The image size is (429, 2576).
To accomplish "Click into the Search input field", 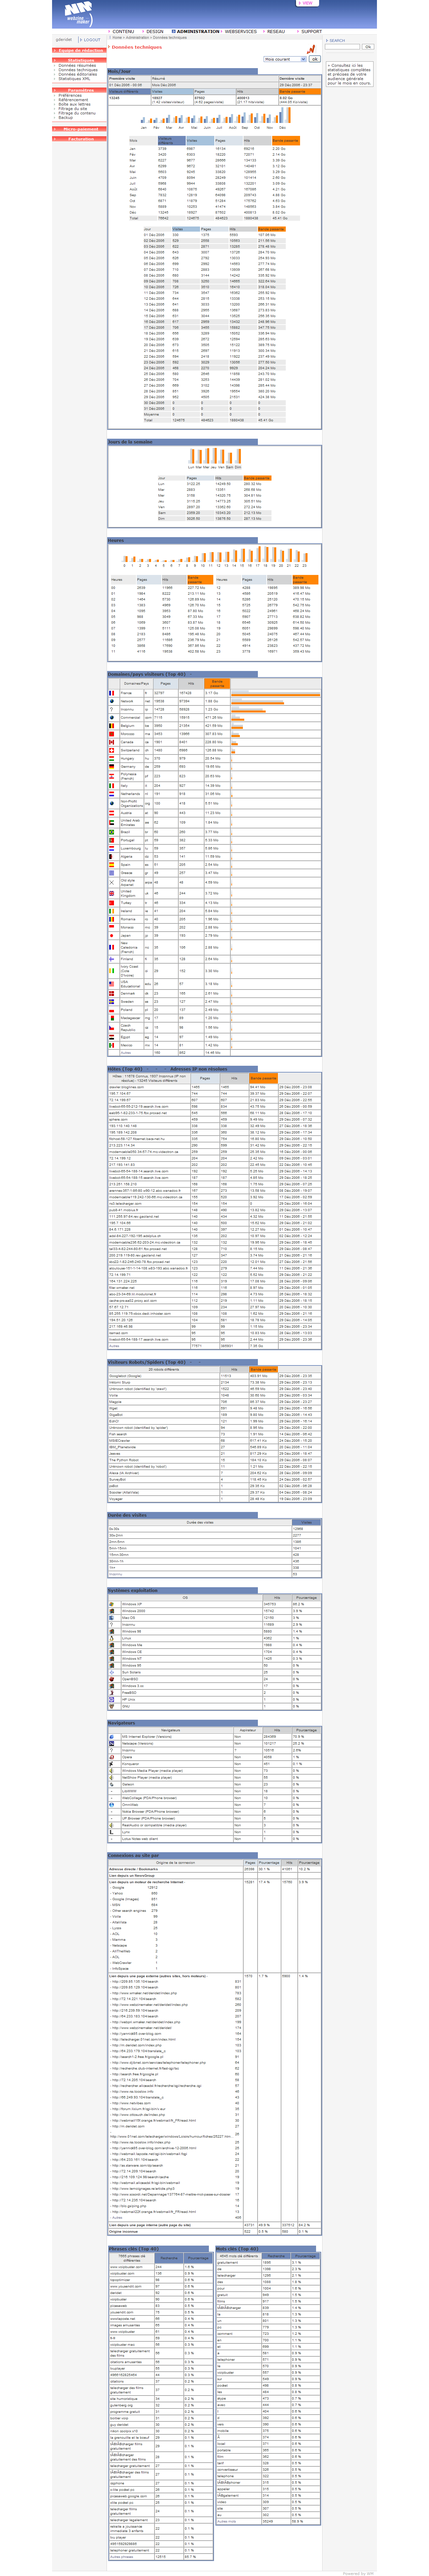I will [x=342, y=47].
